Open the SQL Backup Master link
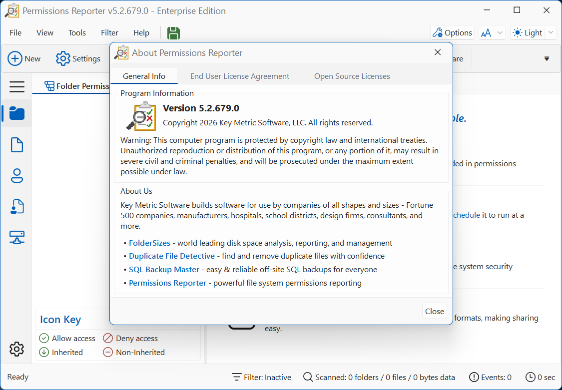 point(164,269)
